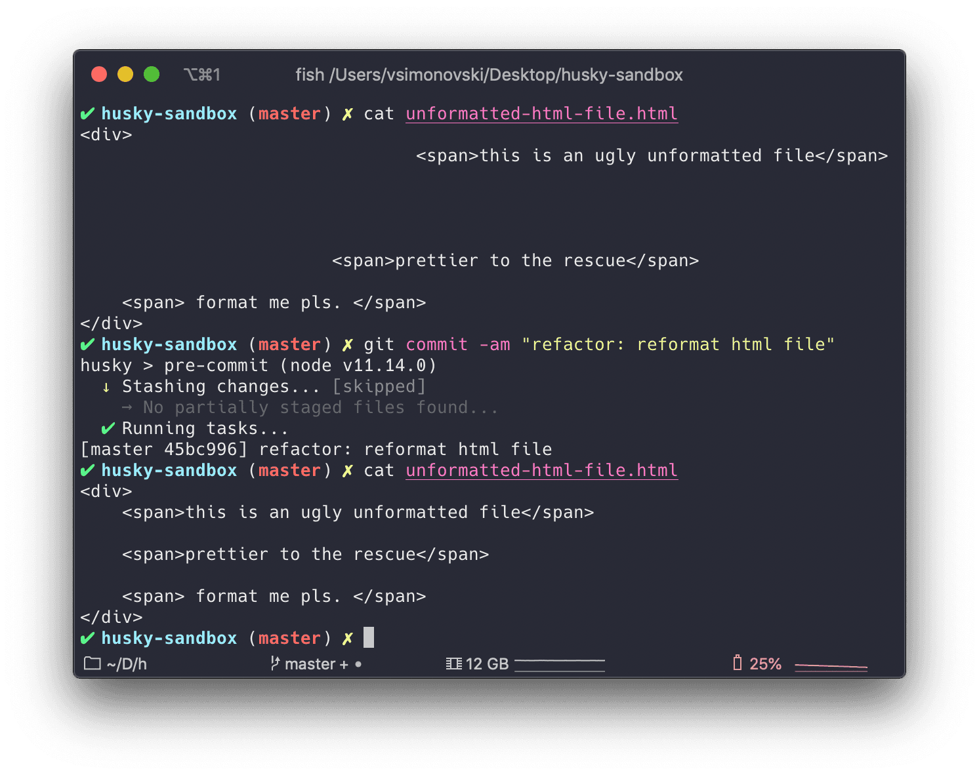Image resolution: width=979 pixels, height=775 pixels.
Task: Toggle the dirty-state dot after master +
Action: click(x=357, y=664)
